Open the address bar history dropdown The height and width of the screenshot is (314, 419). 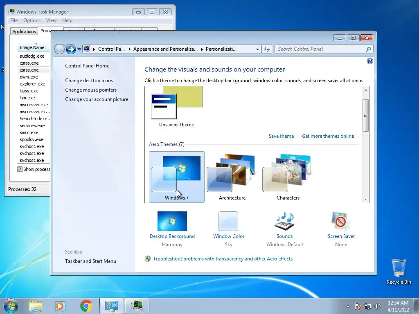tap(257, 49)
